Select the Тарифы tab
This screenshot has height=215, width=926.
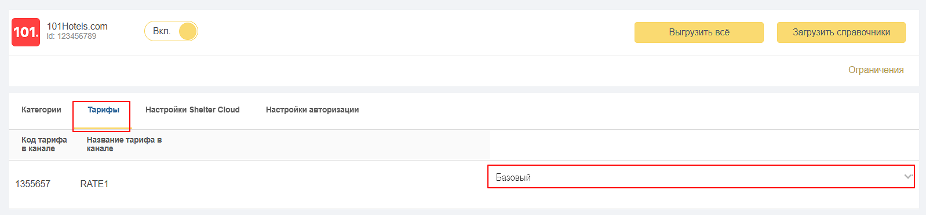pos(103,110)
